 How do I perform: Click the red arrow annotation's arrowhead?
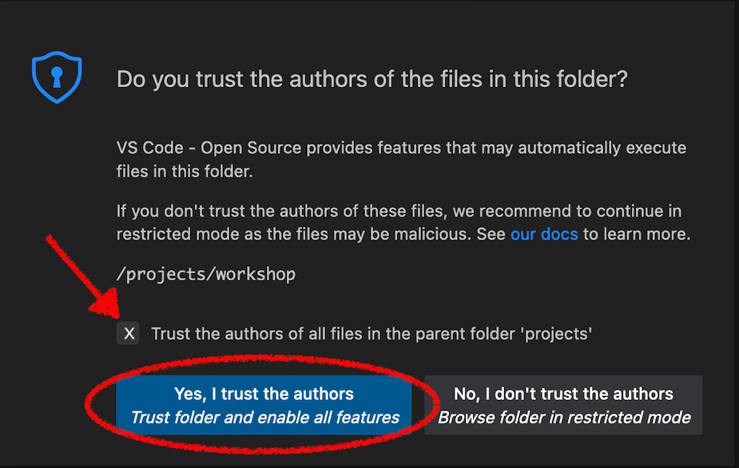106,308
